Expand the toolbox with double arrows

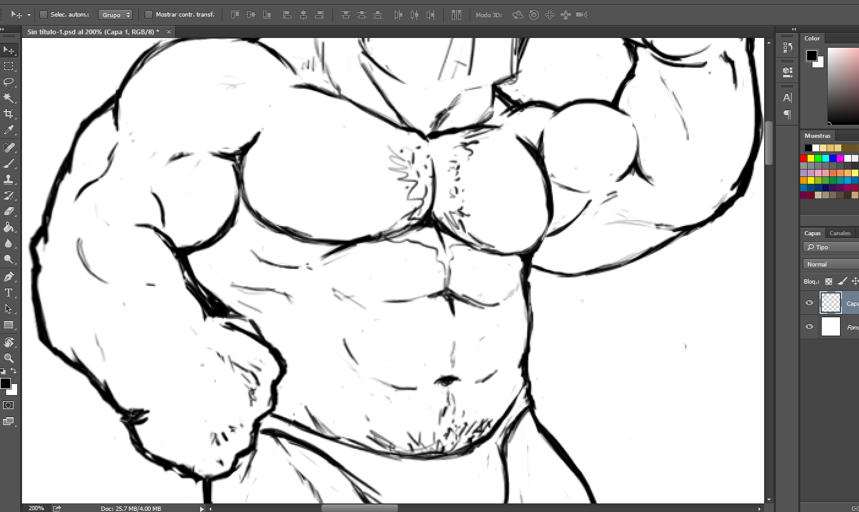tap(3, 29)
